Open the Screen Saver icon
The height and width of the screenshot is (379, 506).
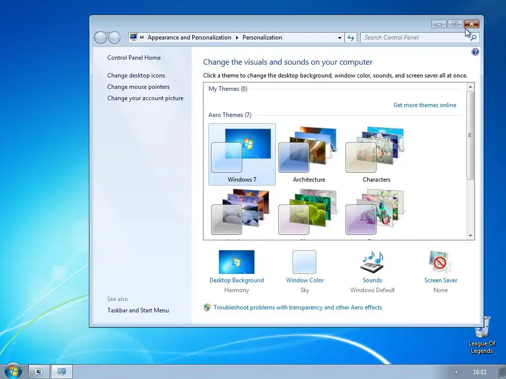coord(440,262)
